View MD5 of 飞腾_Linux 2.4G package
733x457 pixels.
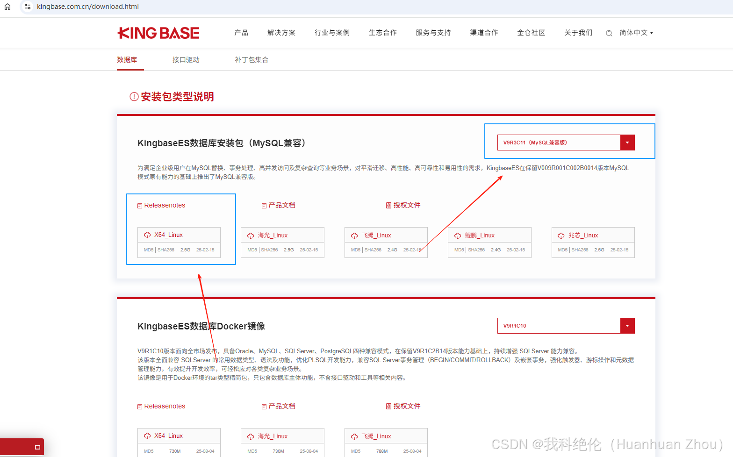pyautogui.click(x=356, y=250)
